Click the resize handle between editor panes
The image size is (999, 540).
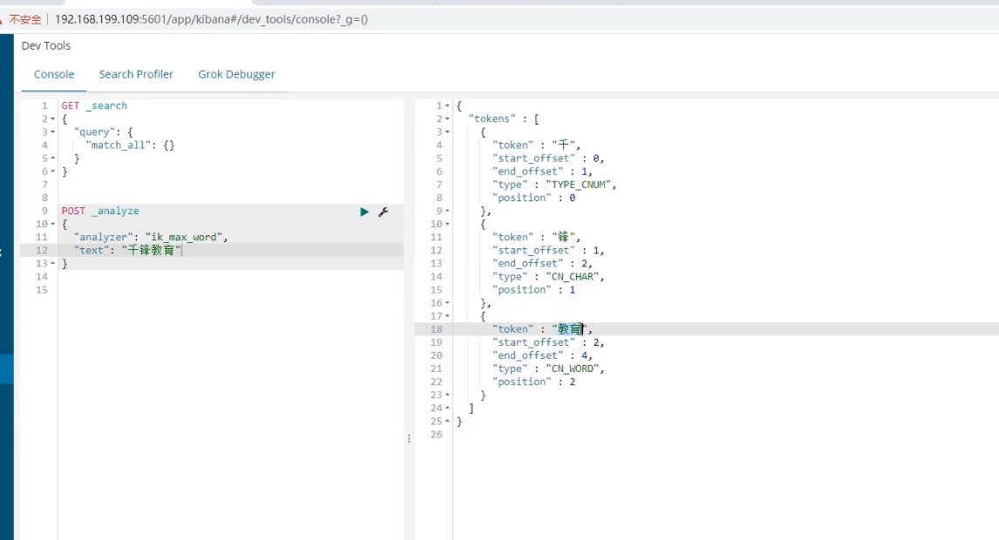(409, 439)
